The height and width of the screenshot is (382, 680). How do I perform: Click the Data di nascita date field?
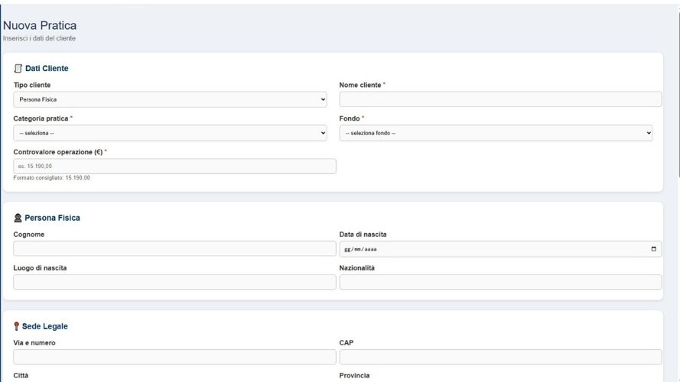[x=500, y=249]
